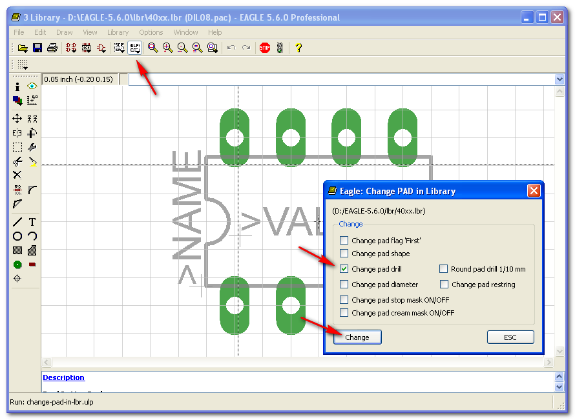Open the Grid settings icon

point(23,65)
